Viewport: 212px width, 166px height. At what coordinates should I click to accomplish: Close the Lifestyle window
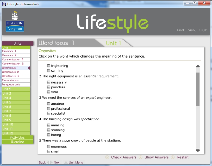click(x=204, y=3)
